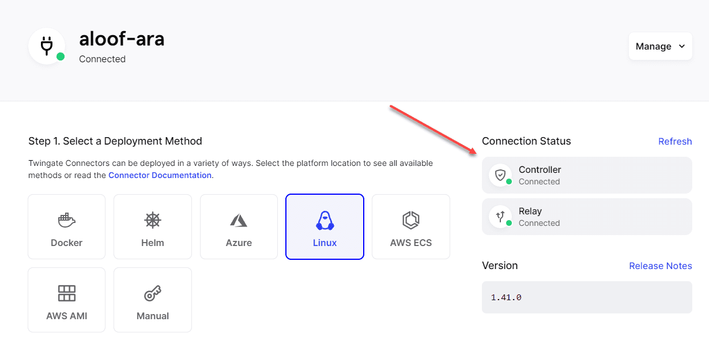Refresh the connection status
709x348 pixels.
coord(675,141)
